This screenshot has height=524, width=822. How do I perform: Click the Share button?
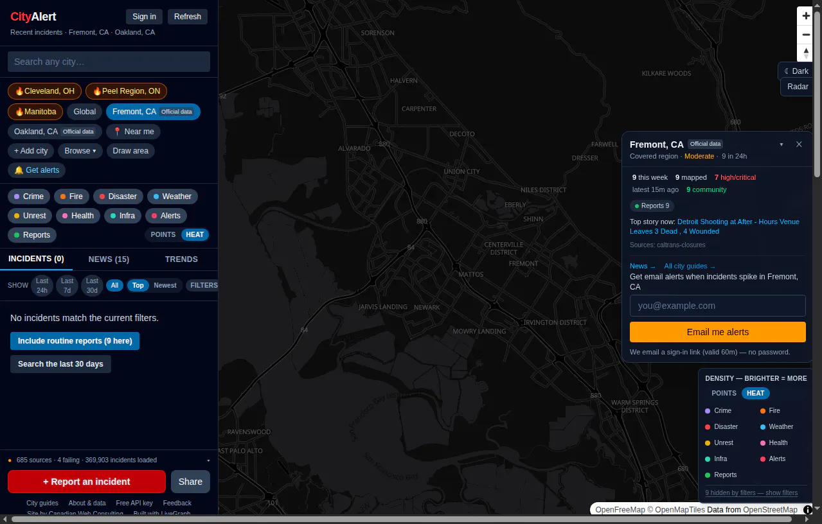(190, 482)
